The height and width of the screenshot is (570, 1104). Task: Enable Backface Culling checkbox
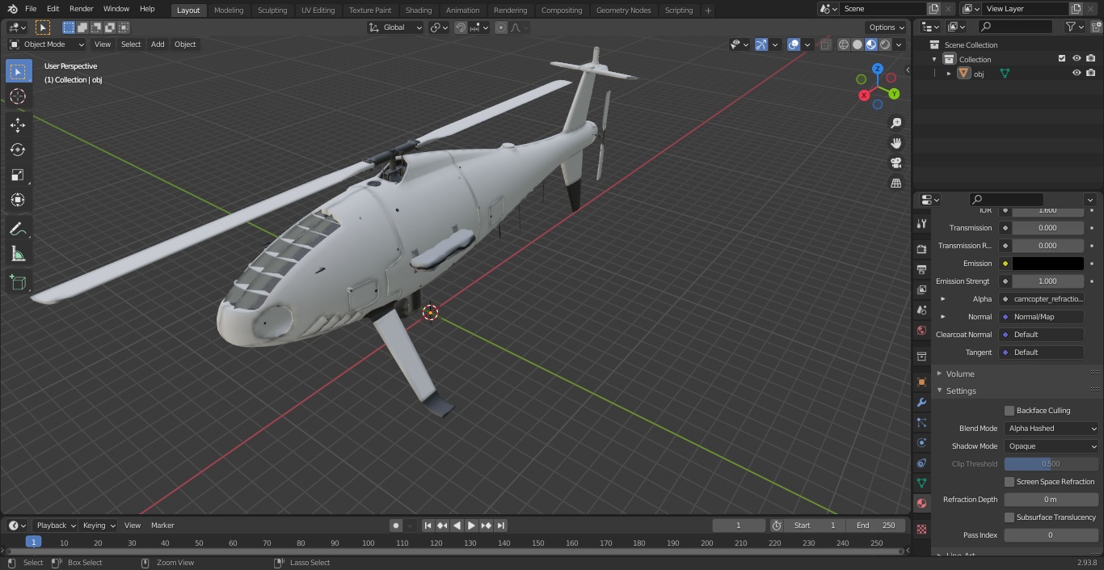tap(1009, 411)
